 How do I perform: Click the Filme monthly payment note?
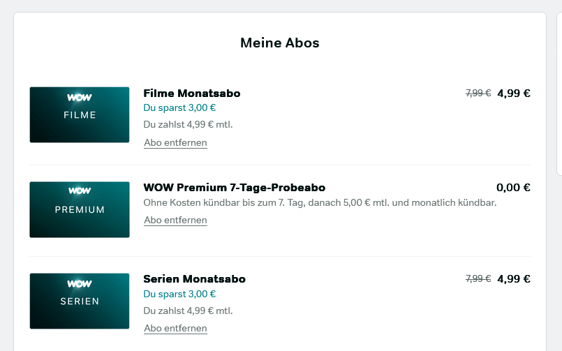point(188,125)
